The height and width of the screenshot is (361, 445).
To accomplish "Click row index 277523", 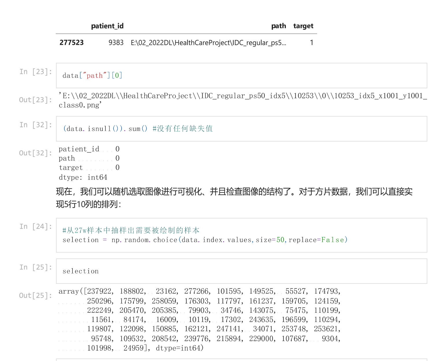I will [72, 42].
